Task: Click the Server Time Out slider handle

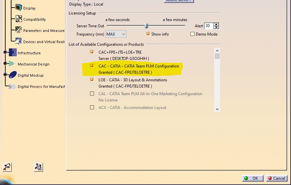Action: pyautogui.click(x=146, y=26)
